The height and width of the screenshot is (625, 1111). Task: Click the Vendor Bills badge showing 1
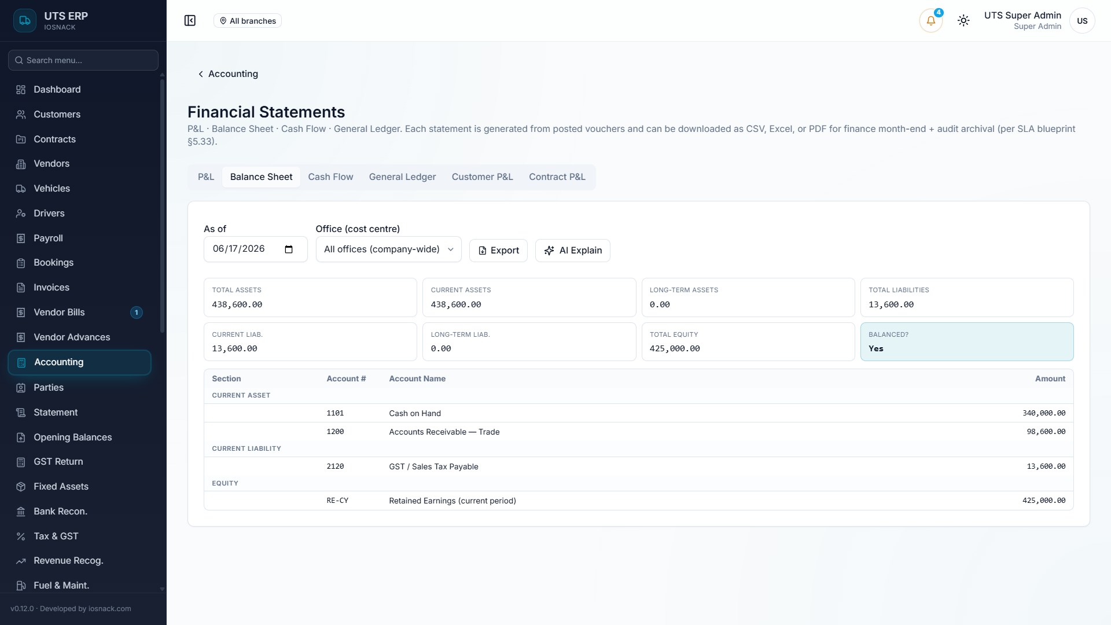click(x=137, y=312)
